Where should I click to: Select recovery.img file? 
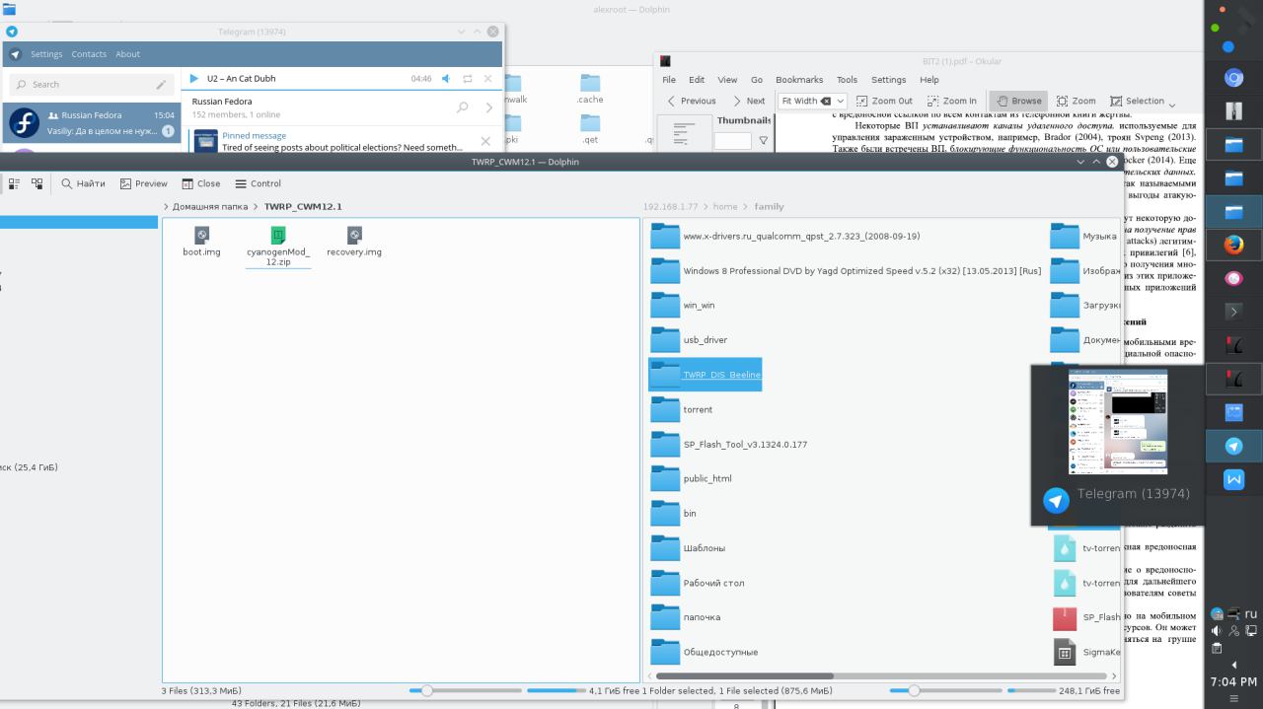(x=354, y=242)
